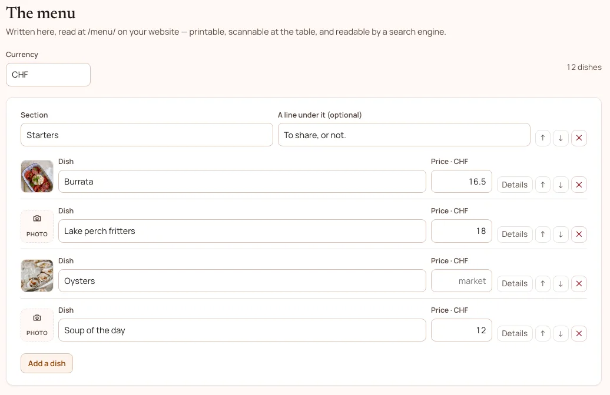This screenshot has height=395, width=610.
Task: Move Burrata dish down
Action: [x=561, y=185]
